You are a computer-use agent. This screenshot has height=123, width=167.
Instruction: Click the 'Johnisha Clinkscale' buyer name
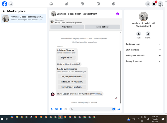pyautogui.click(x=66, y=50)
